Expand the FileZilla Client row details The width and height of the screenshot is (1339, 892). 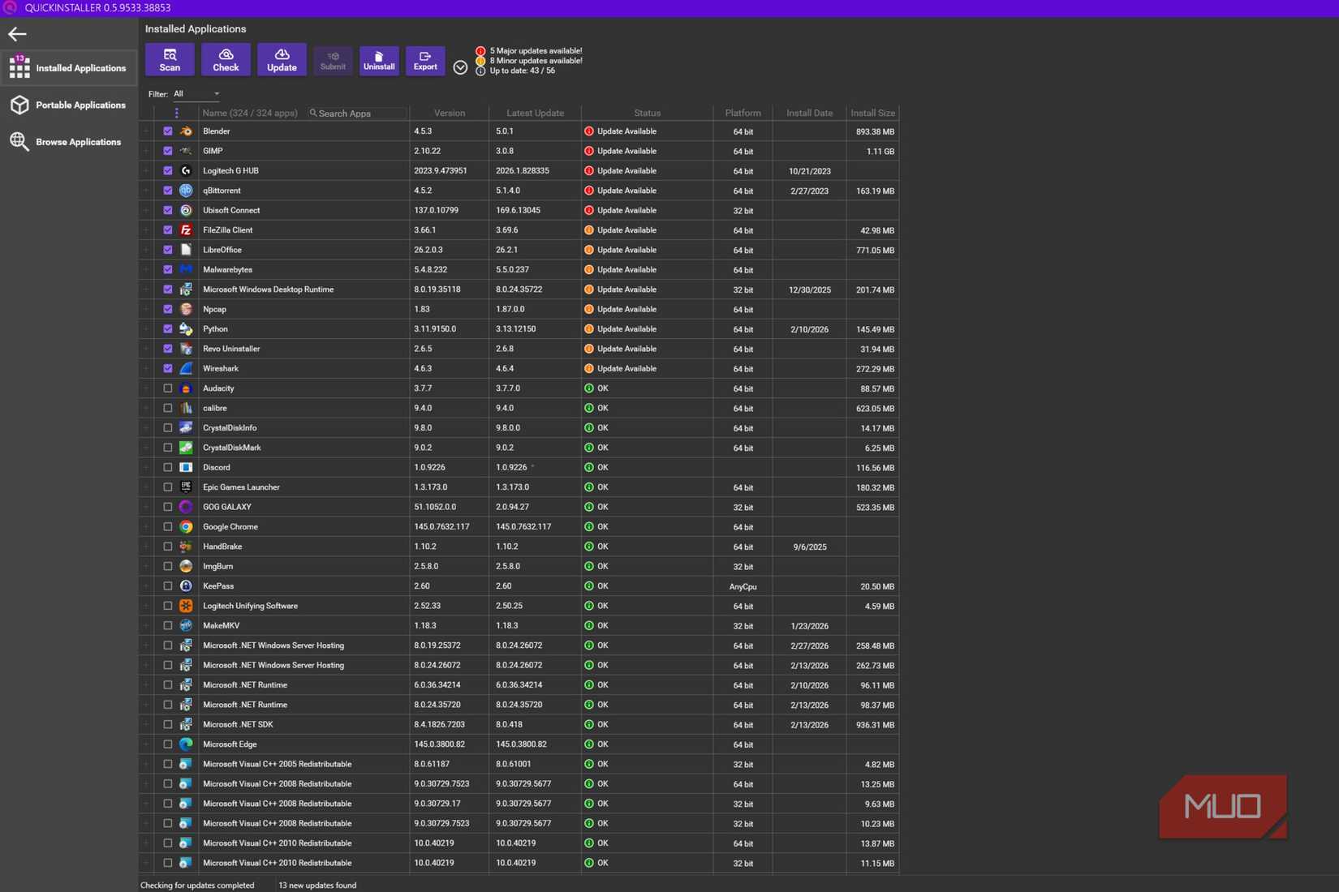point(147,230)
